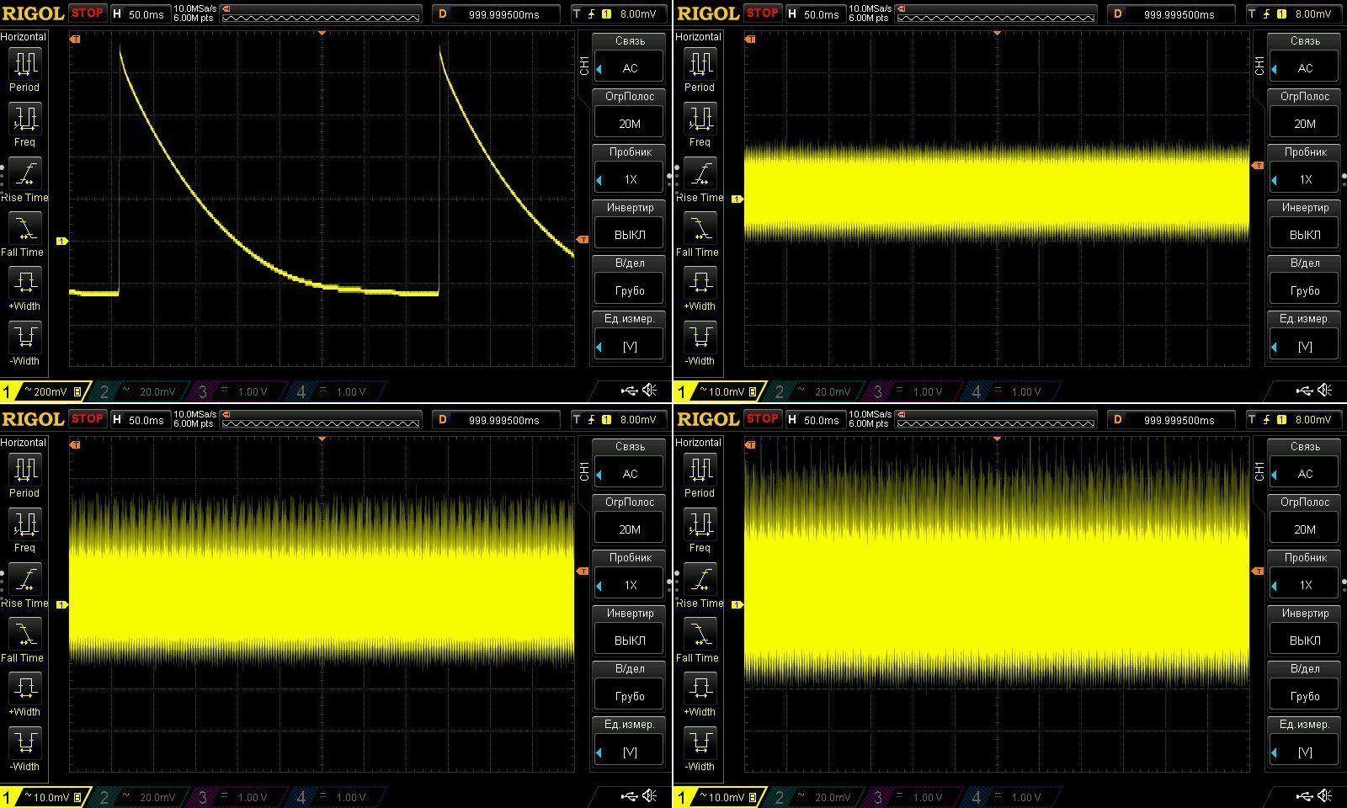Choose the -Width icon in bottom-left scope
This screenshot has height=808, width=1347.
[x=24, y=743]
